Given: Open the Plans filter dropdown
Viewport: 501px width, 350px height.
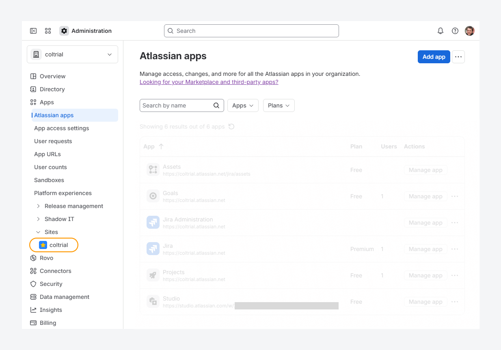Looking at the screenshot, I should [279, 105].
